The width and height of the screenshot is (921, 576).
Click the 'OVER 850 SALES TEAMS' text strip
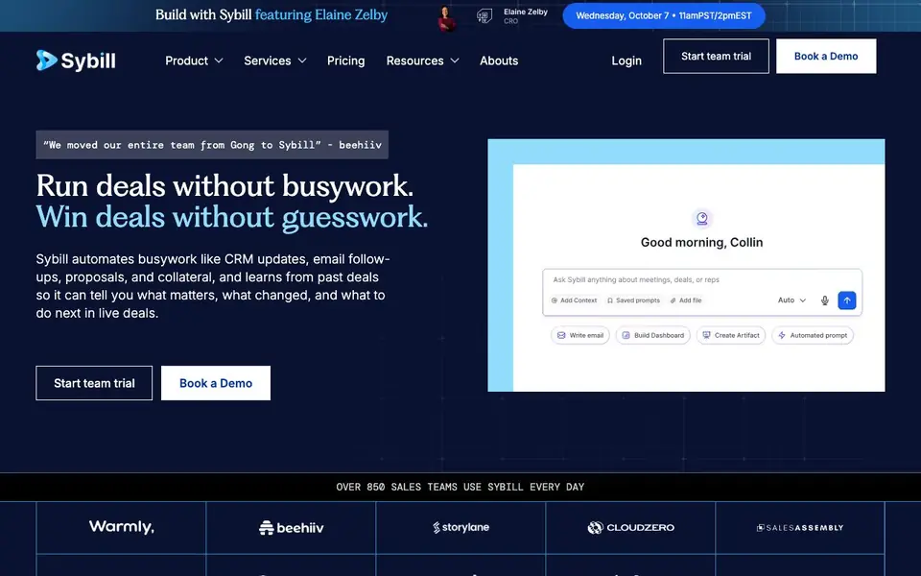(460, 488)
